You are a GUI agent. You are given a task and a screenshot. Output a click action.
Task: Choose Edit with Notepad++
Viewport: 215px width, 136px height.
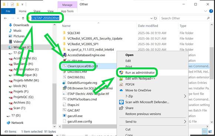coord(140,79)
